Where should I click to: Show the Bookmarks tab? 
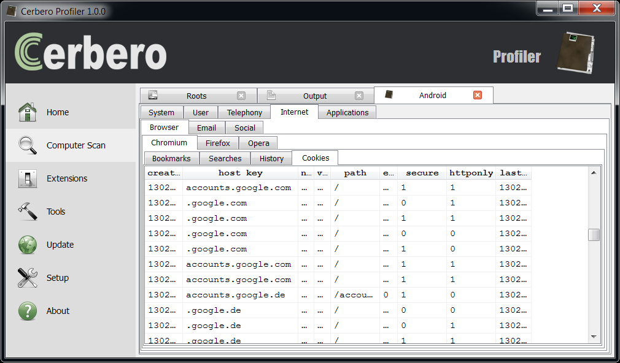tap(171, 158)
